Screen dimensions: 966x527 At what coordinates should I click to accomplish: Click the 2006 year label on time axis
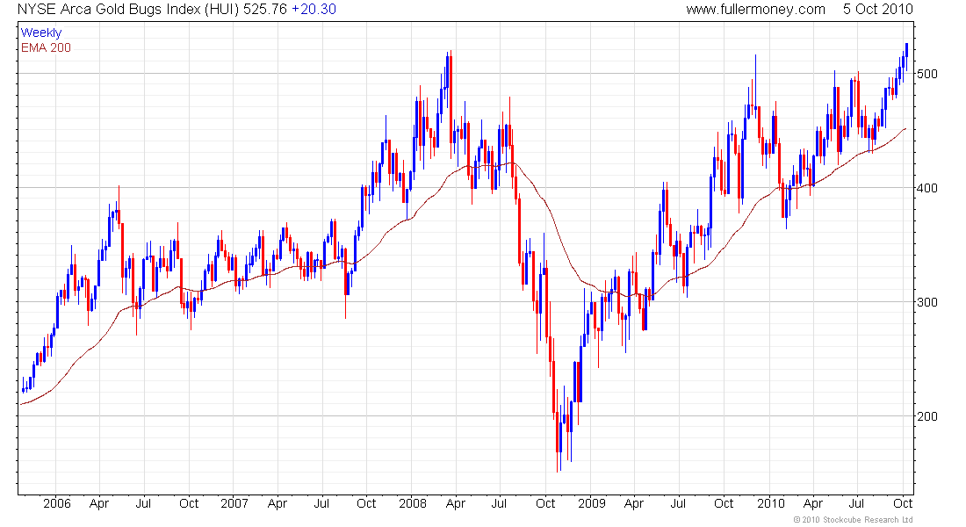click(x=57, y=503)
